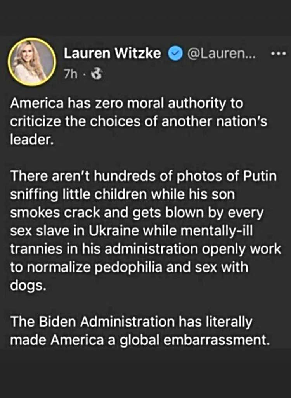Click the empty space below the last paragraph
Viewport: 291px width, 398px height.
pos(145,372)
